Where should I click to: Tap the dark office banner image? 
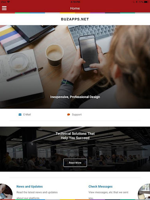point(75,149)
